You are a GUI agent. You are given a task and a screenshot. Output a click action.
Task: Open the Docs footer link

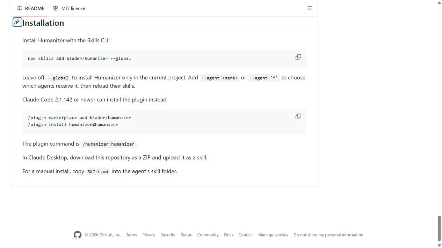coord(229,235)
